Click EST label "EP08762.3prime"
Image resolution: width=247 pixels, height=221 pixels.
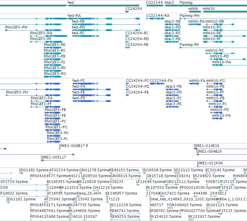(x=164, y=211)
